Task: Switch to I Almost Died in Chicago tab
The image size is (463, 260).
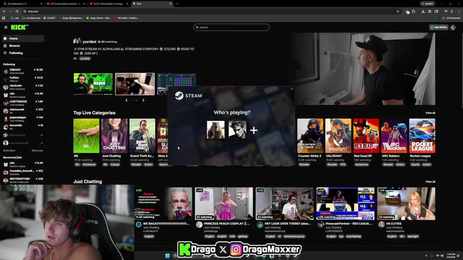Action: click(x=109, y=4)
